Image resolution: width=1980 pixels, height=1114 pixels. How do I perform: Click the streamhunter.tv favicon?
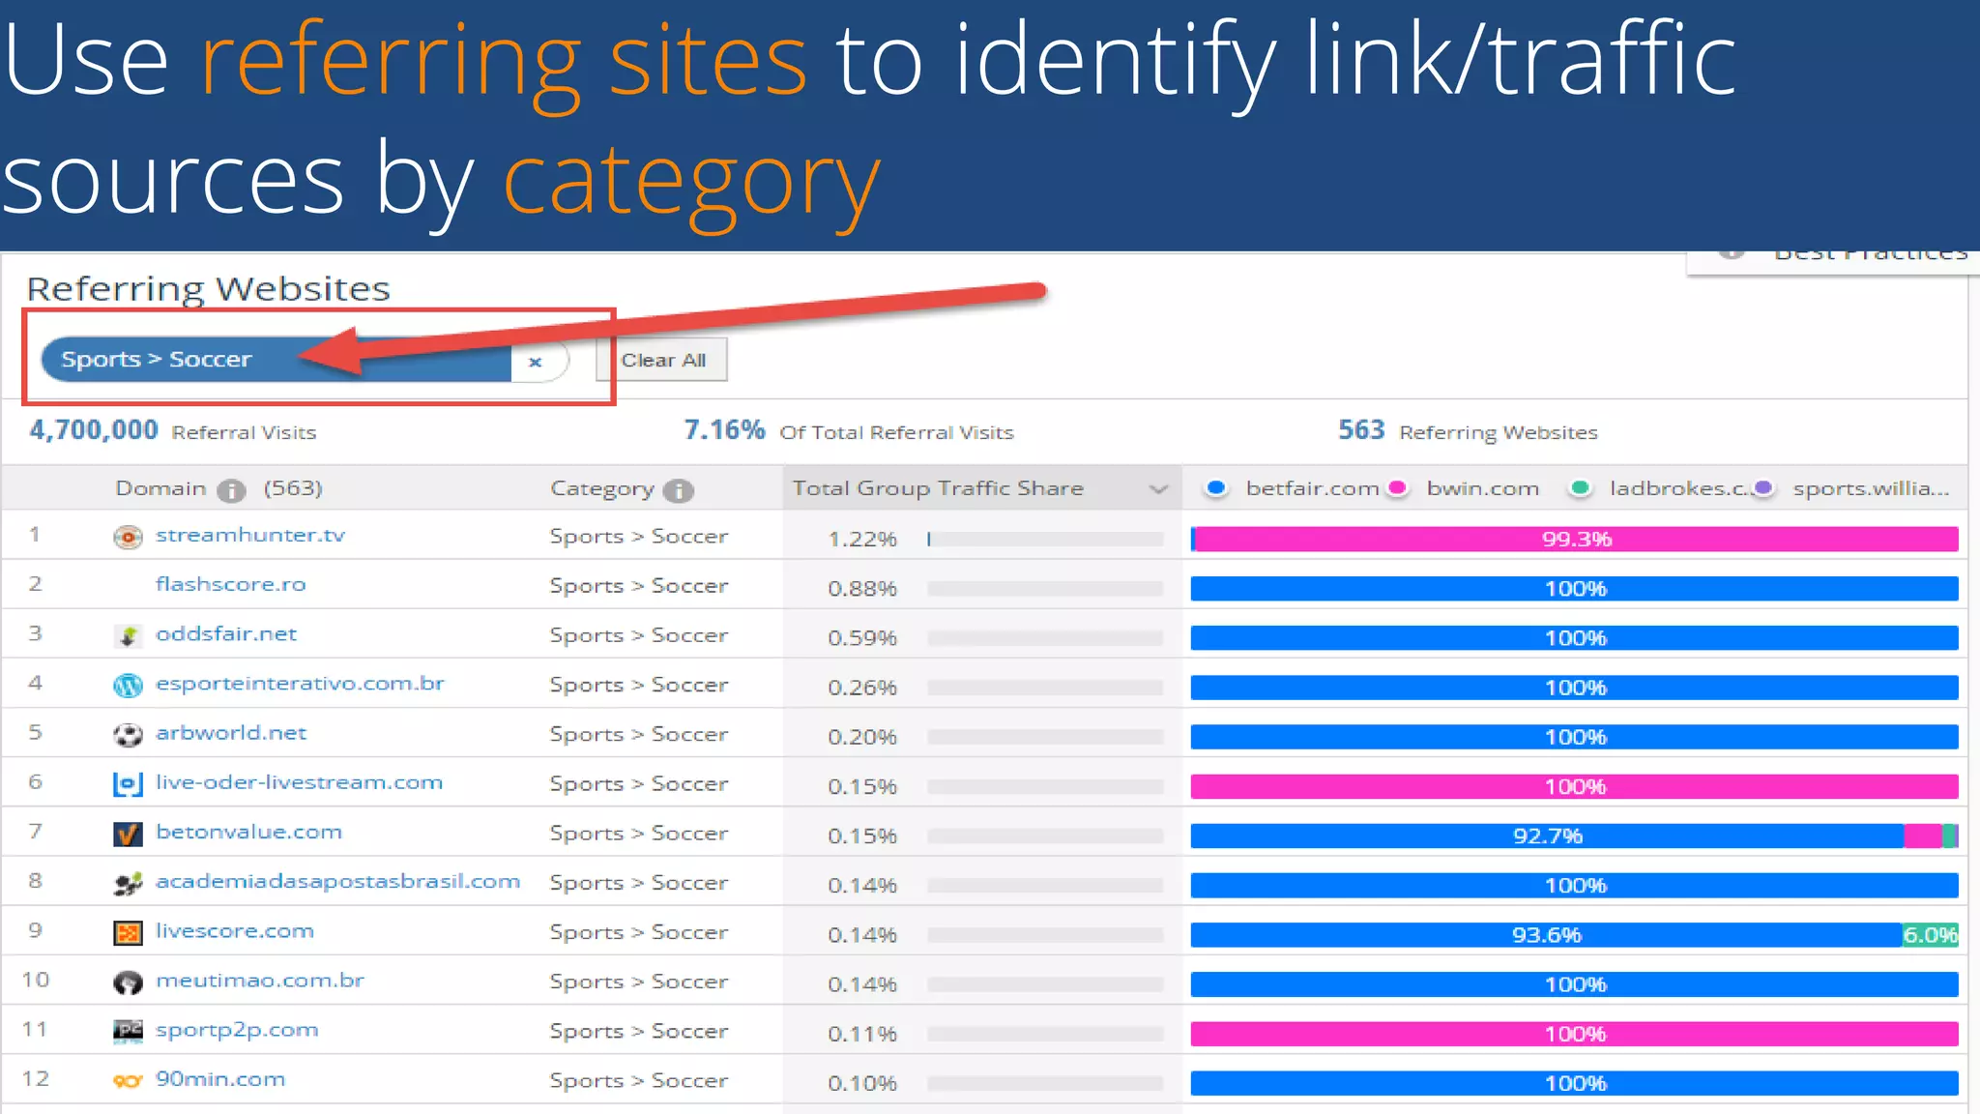128,537
